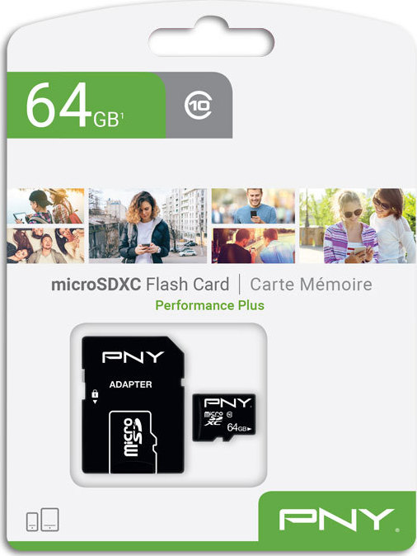Image resolution: width=417 pixels, height=556 pixels.
Task: Click the green 64 GB capacity banner
Action: click(x=86, y=106)
